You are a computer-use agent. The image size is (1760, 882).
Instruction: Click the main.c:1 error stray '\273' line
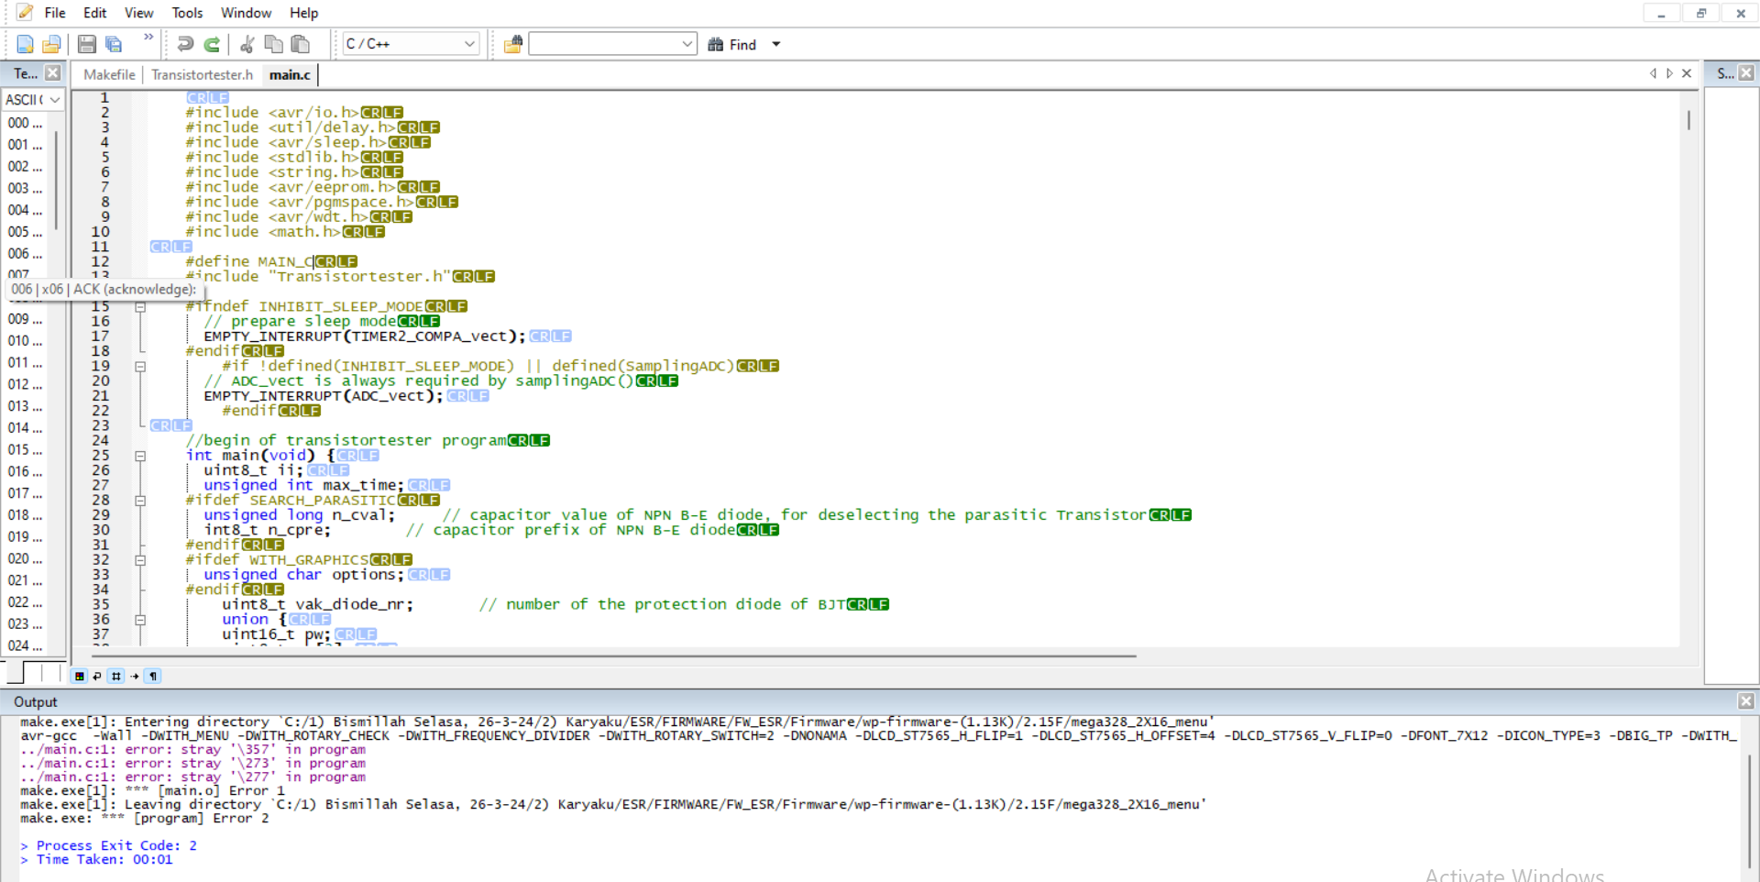pos(193,763)
